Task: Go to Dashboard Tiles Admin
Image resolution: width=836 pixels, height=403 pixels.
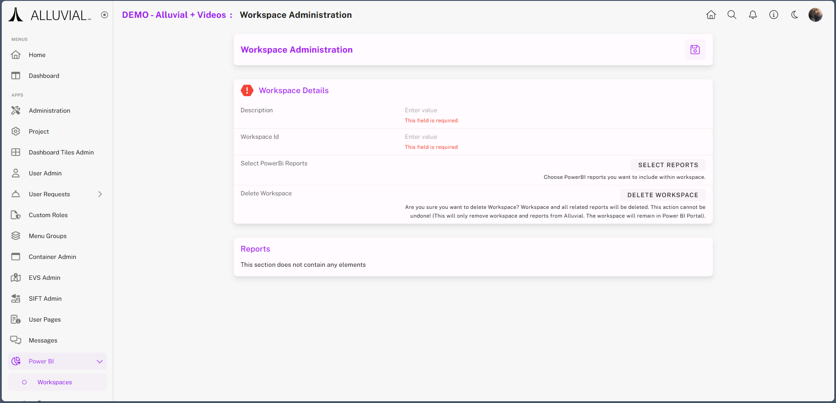Action: (61, 152)
